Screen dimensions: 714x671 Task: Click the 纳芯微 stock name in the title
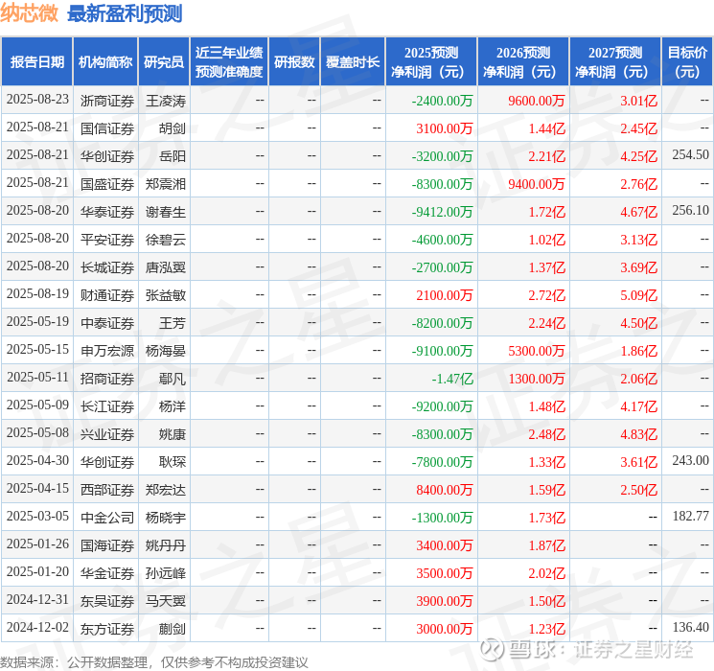click(x=29, y=13)
